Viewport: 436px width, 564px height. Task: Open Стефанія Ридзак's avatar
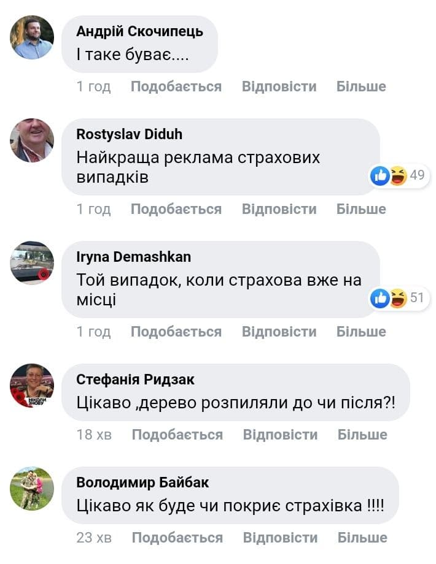[32, 385]
